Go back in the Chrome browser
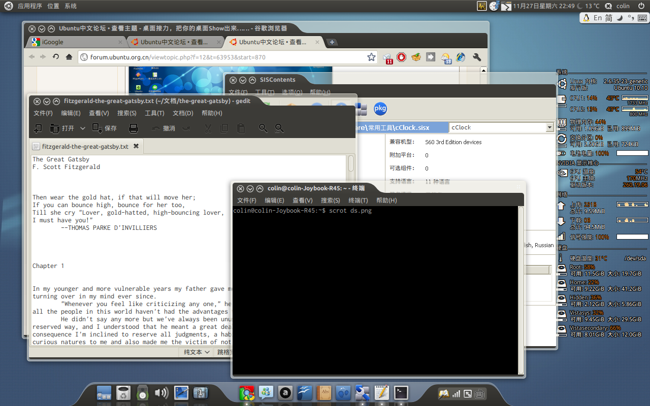 point(32,57)
